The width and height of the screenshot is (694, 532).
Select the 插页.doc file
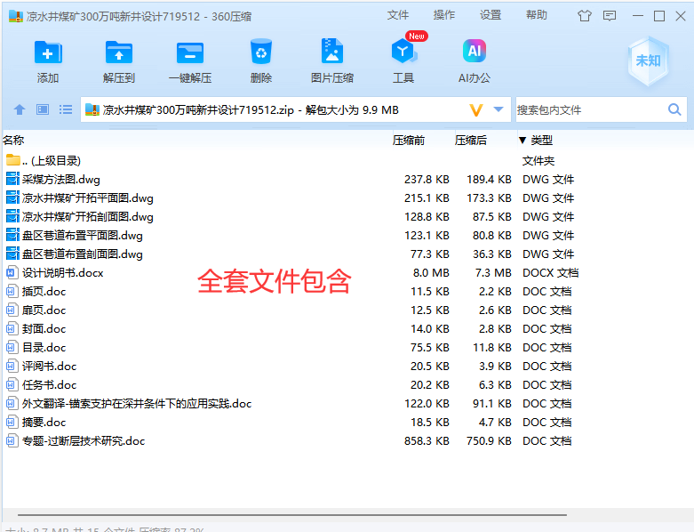pyautogui.click(x=44, y=292)
